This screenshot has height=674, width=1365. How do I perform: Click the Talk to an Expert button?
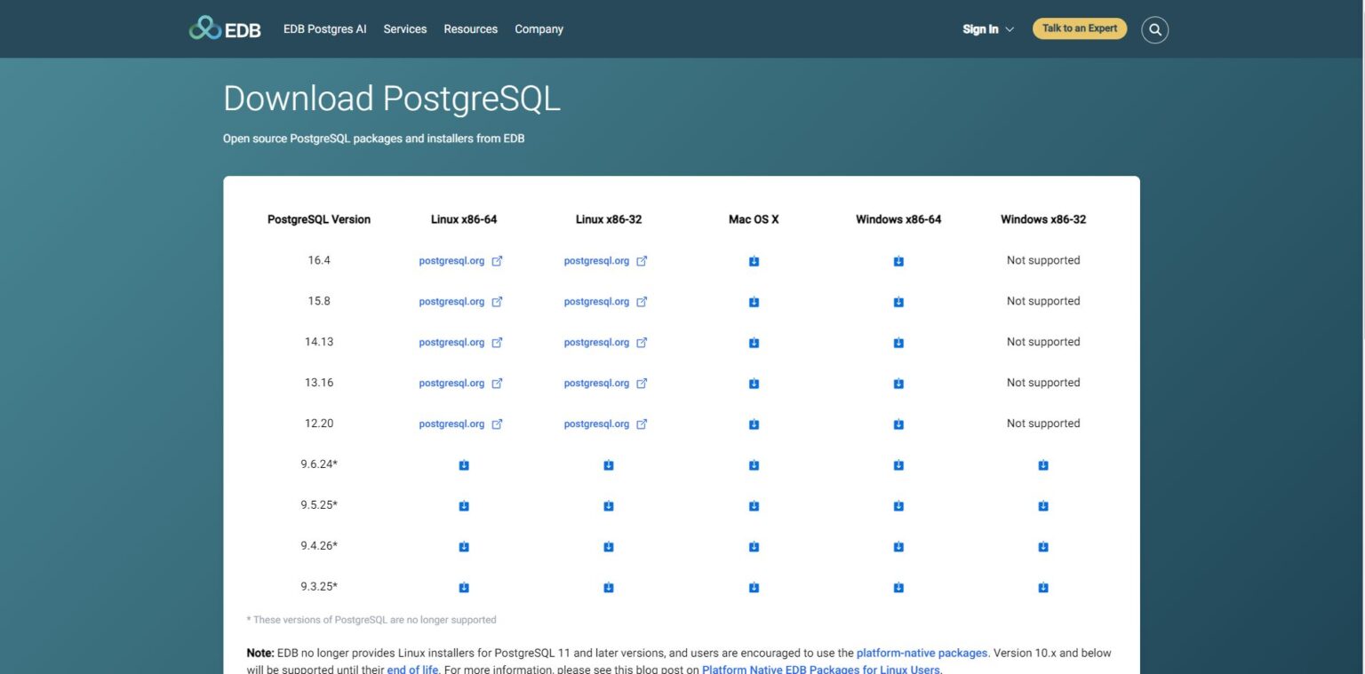pyautogui.click(x=1079, y=28)
